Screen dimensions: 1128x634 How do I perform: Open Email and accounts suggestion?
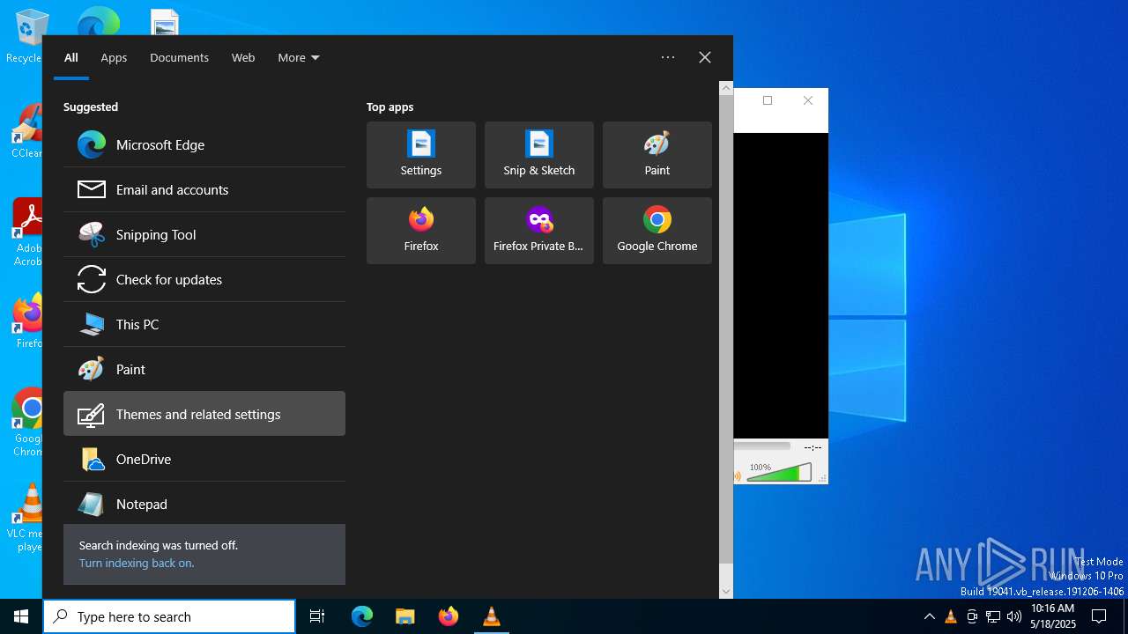coord(204,189)
